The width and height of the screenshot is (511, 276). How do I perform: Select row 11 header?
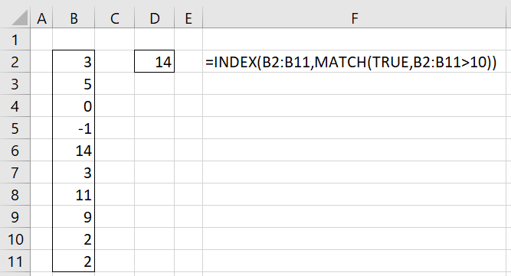pyautogui.click(x=15, y=261)
